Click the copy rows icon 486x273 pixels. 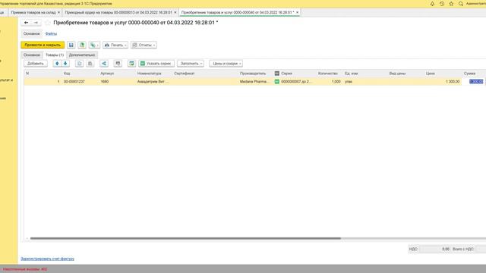[79, 64]
